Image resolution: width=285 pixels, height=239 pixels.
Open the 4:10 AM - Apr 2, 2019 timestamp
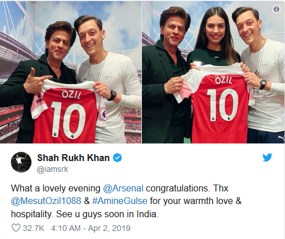point(91,228)
